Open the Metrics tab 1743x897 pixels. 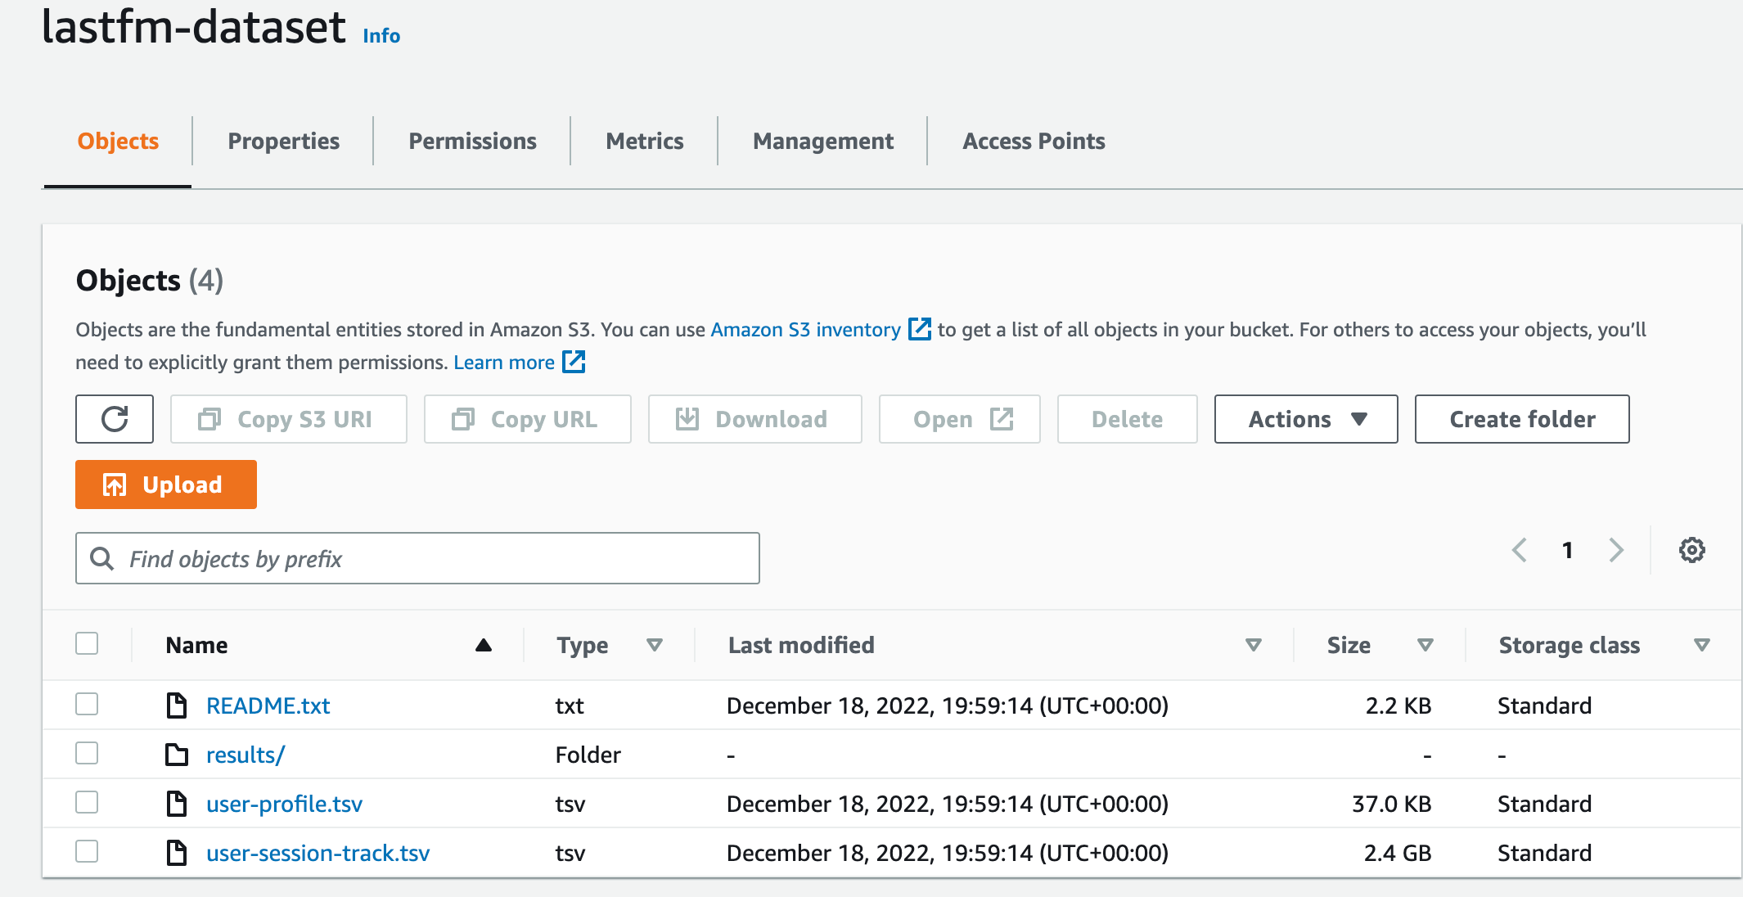coord(644,141)
